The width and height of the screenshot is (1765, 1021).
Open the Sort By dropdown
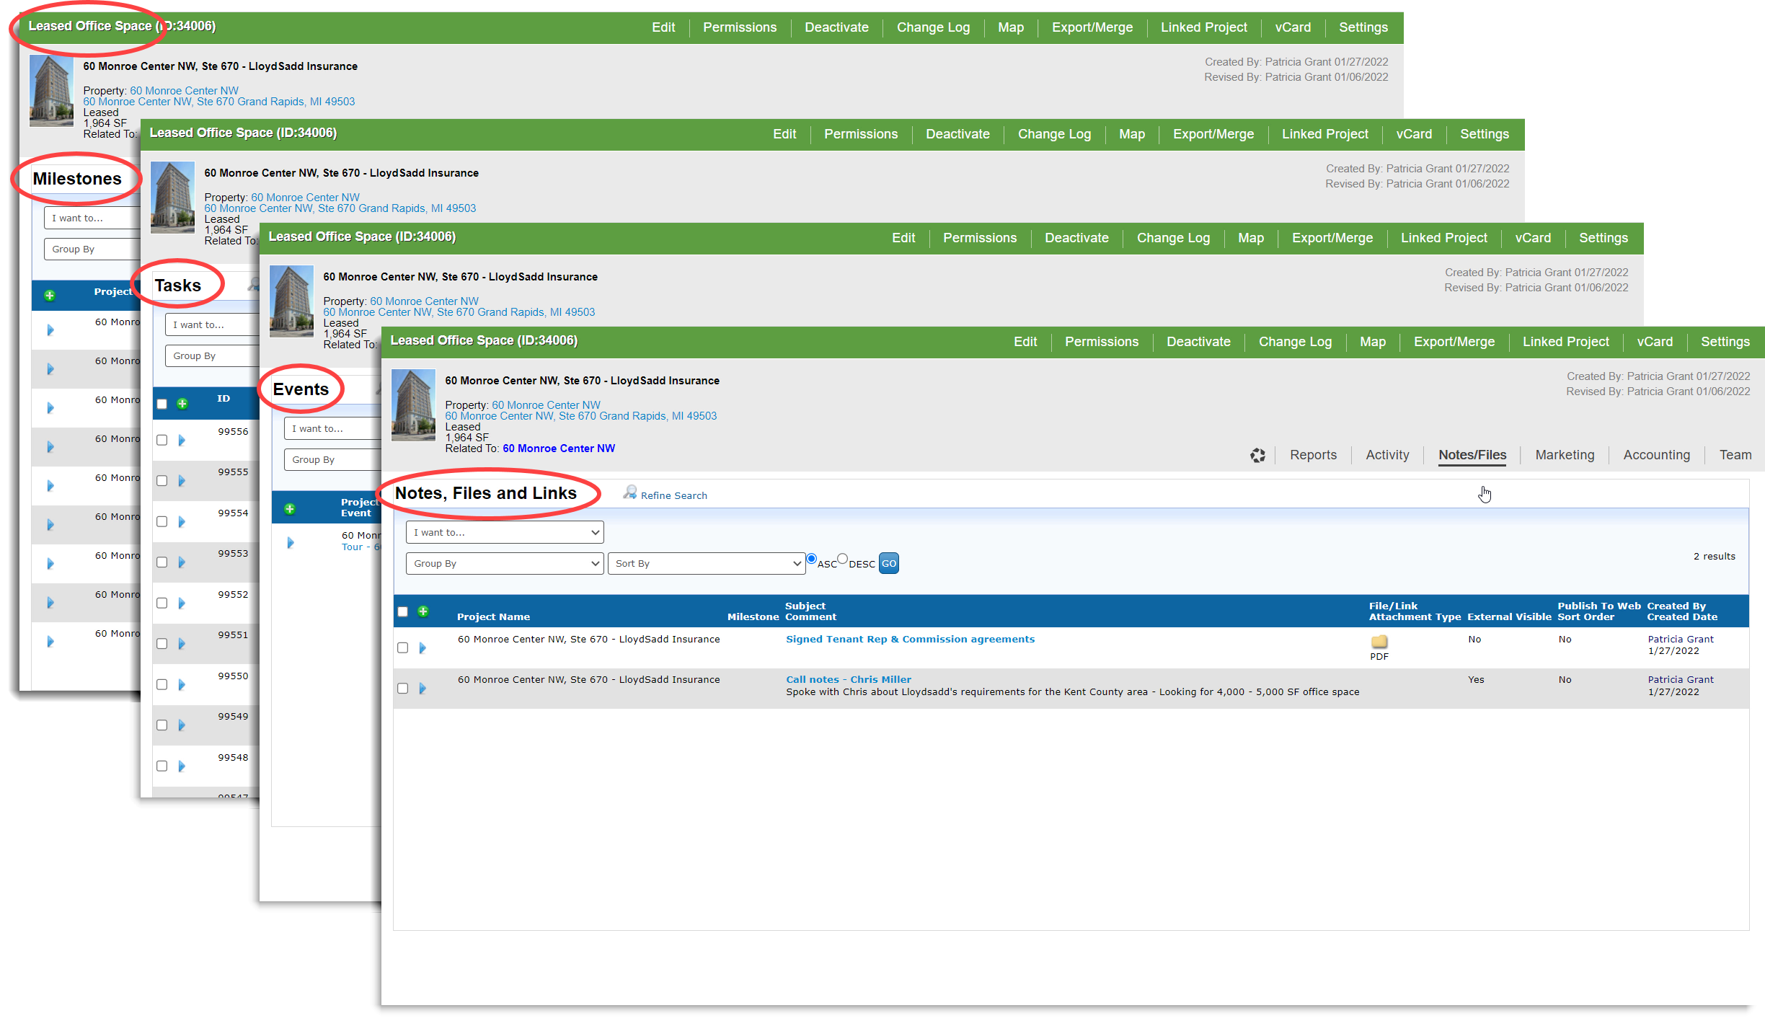tap(706, 563)
